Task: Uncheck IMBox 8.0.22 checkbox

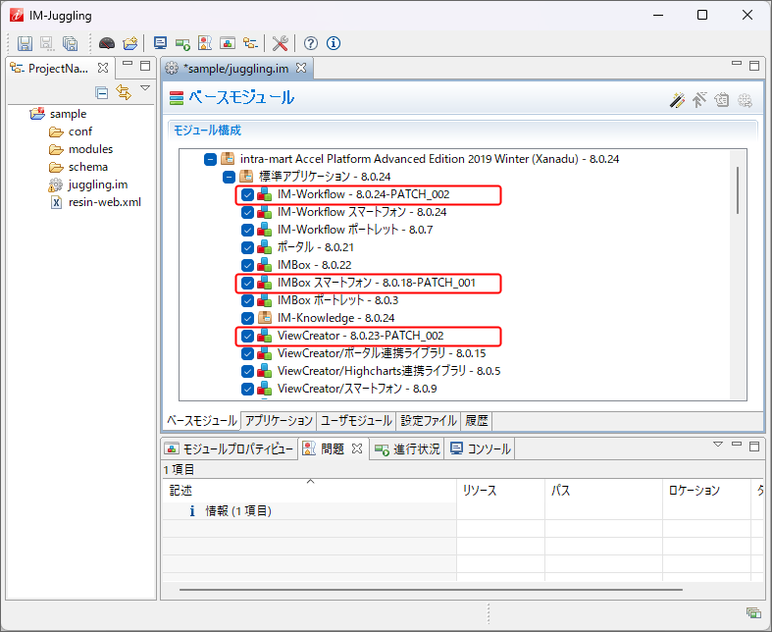Action: tap(247, 266)
